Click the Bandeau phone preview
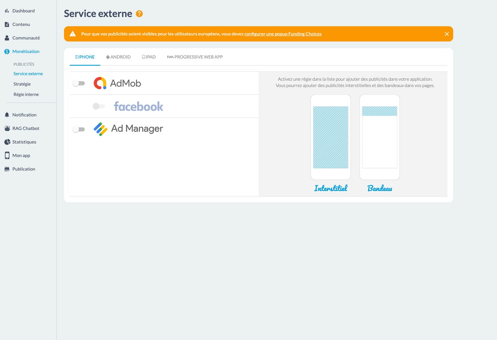The width and height of the screenshot is (497, 340). click(380, 137)
